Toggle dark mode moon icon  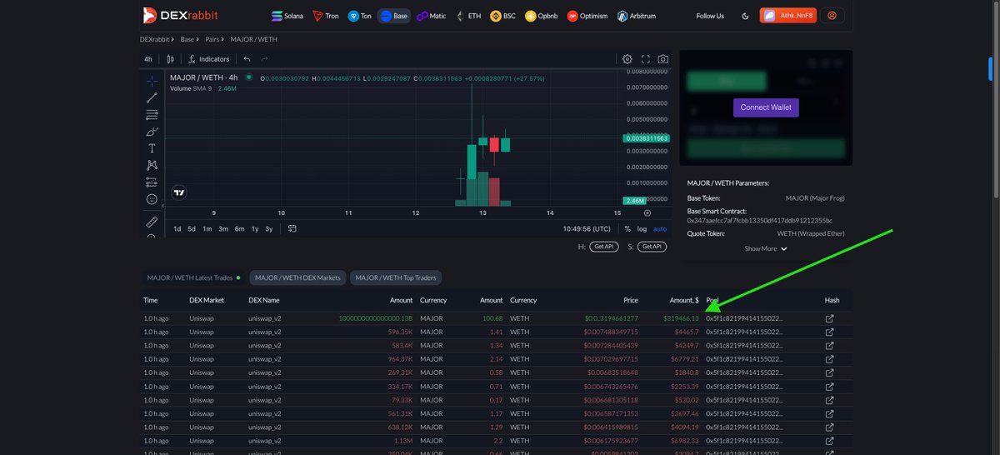coord(745,16)
